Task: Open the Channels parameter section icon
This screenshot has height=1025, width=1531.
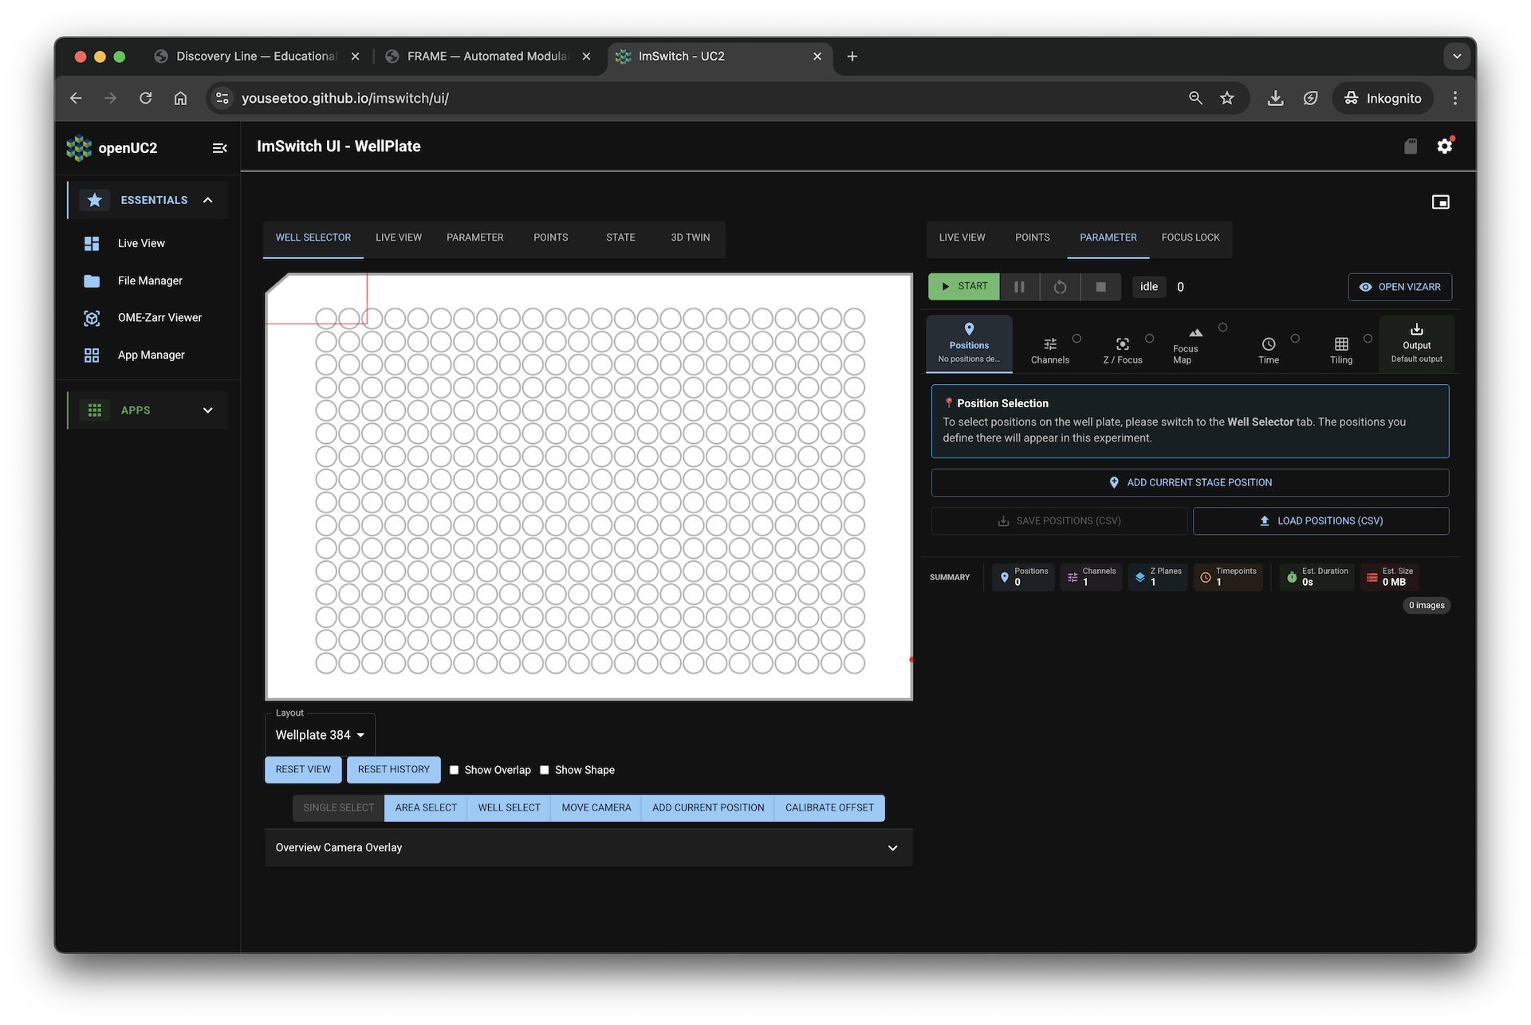Action: pyautogui.click(x=1050, y=344)
